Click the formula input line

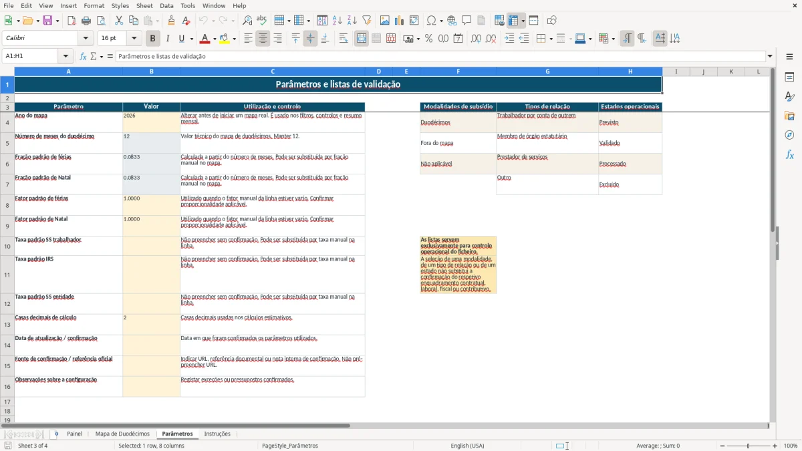(440, 56)
